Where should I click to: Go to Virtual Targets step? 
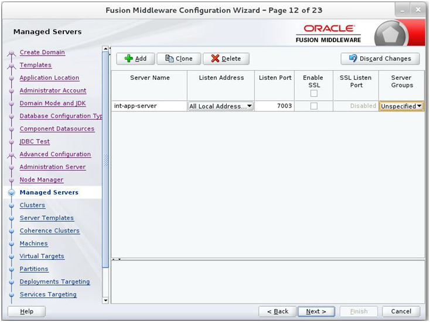[x=42, y=256]
